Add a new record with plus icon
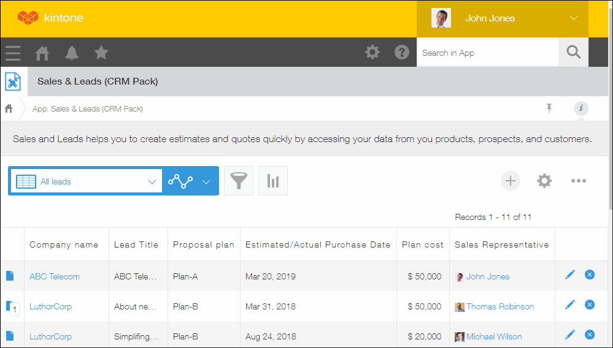 (x=511, y=181)
